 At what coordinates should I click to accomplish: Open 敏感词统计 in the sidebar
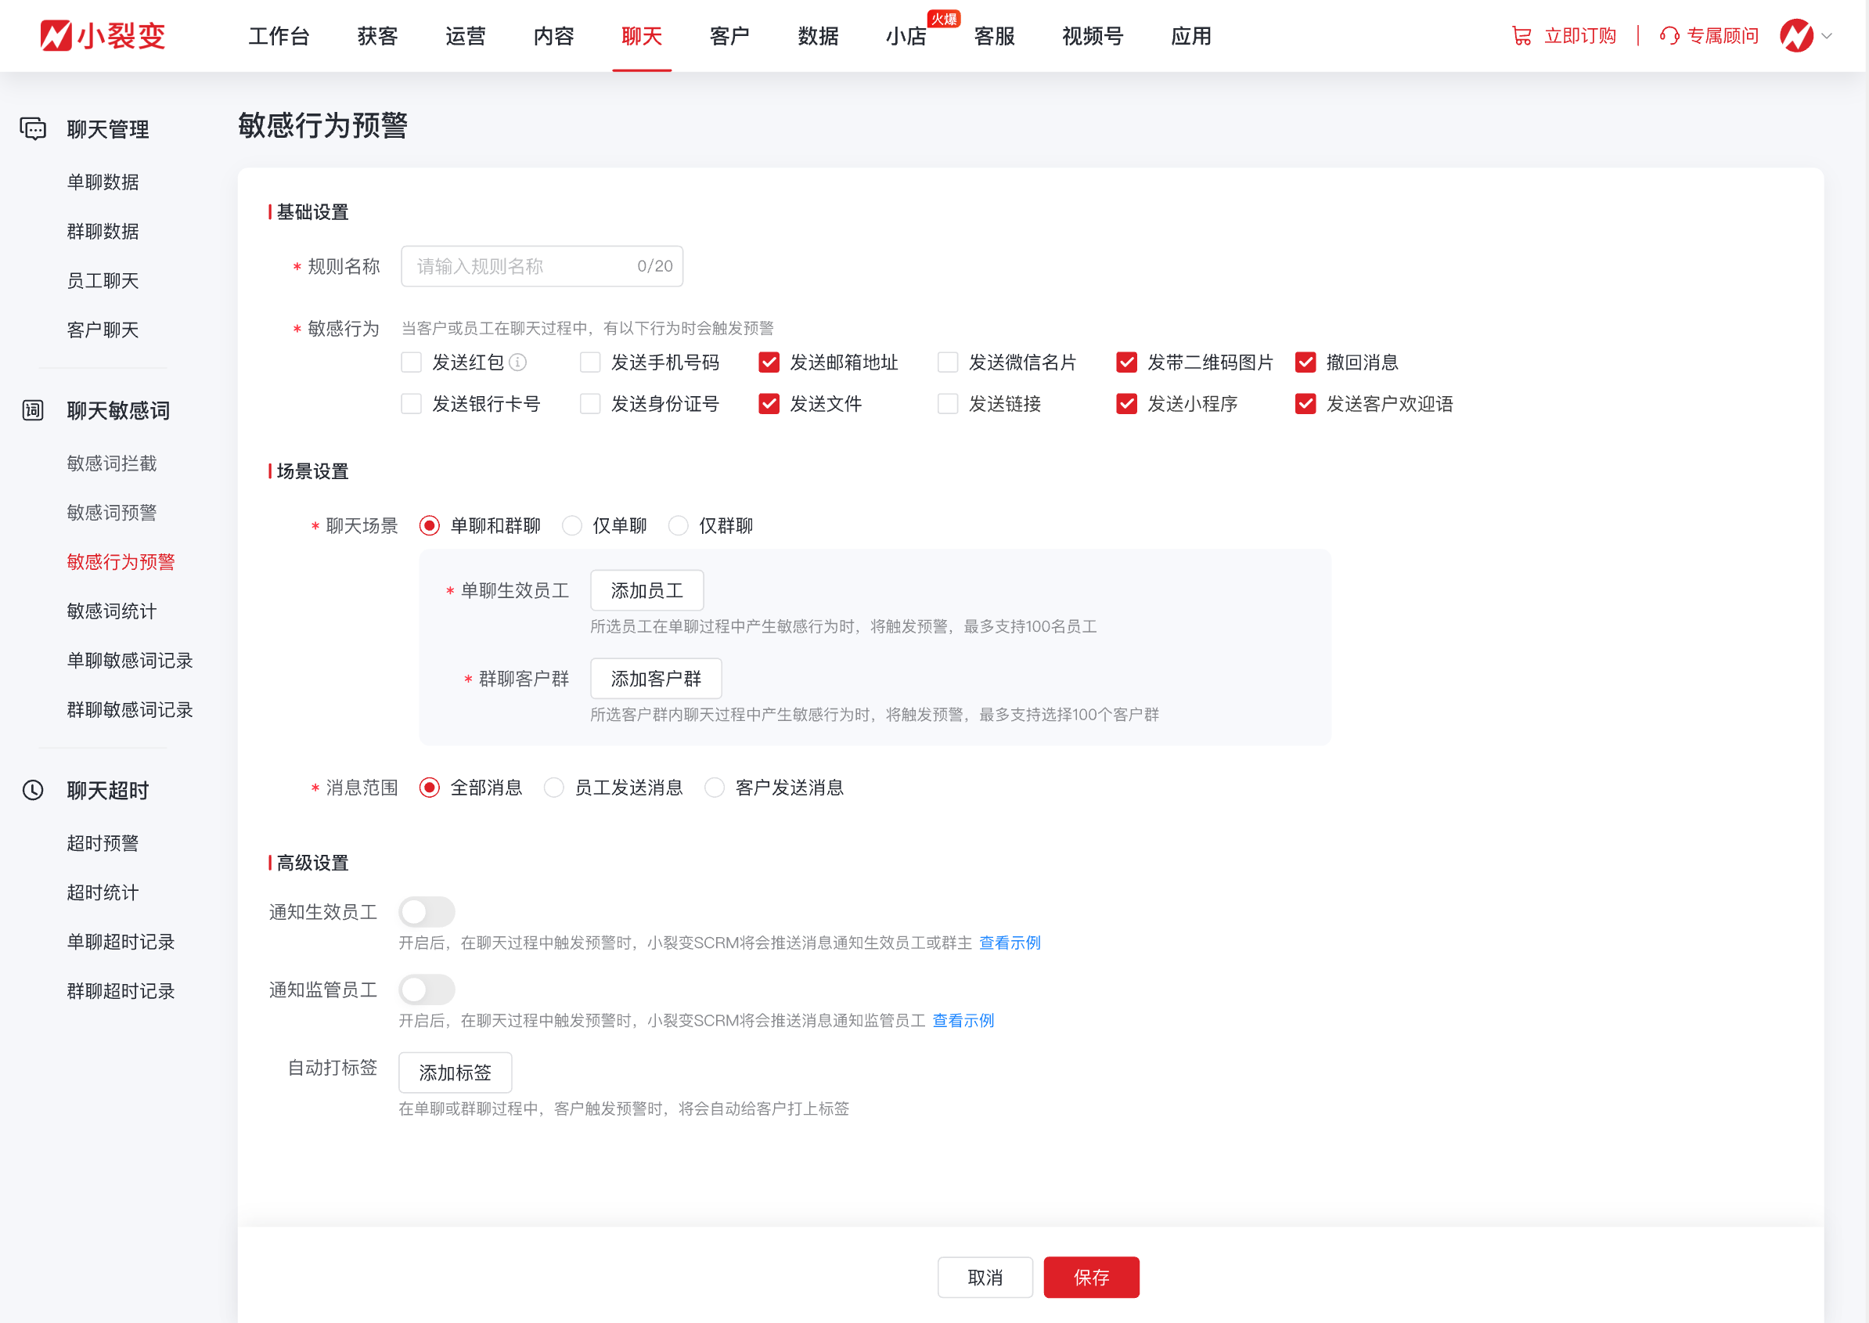(x=112, y=611)
